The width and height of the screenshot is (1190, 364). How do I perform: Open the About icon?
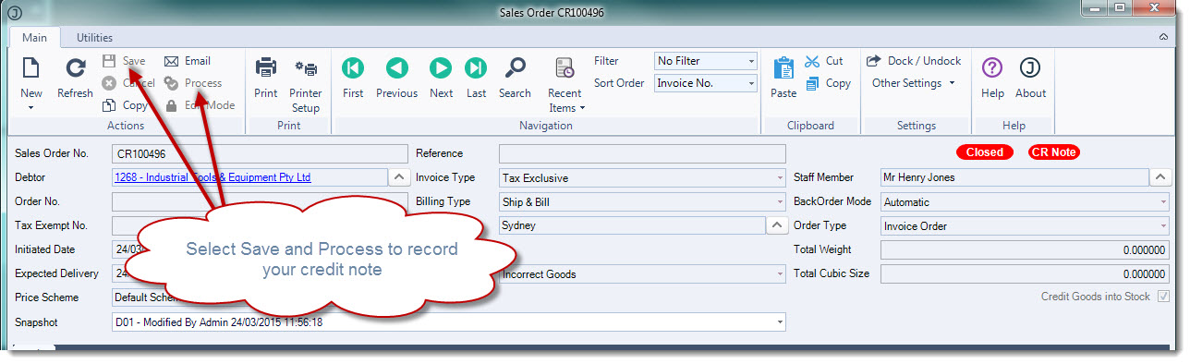pos(1030,67)
